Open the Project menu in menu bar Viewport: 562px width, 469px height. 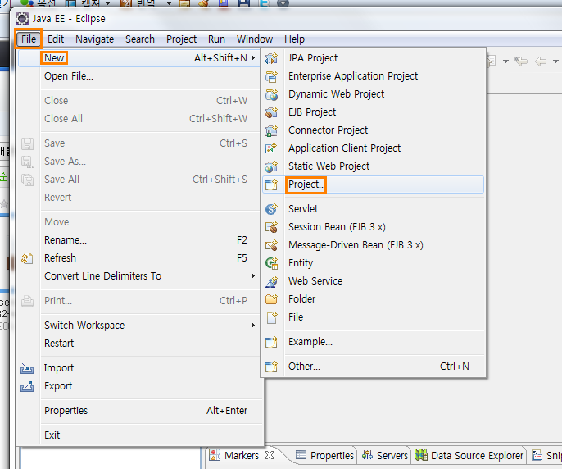[181, 39]
